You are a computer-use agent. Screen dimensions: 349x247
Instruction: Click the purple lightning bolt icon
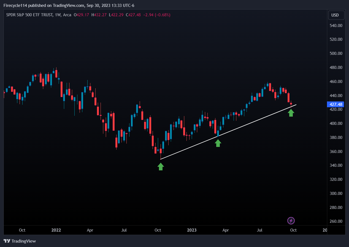pos(291,221)
